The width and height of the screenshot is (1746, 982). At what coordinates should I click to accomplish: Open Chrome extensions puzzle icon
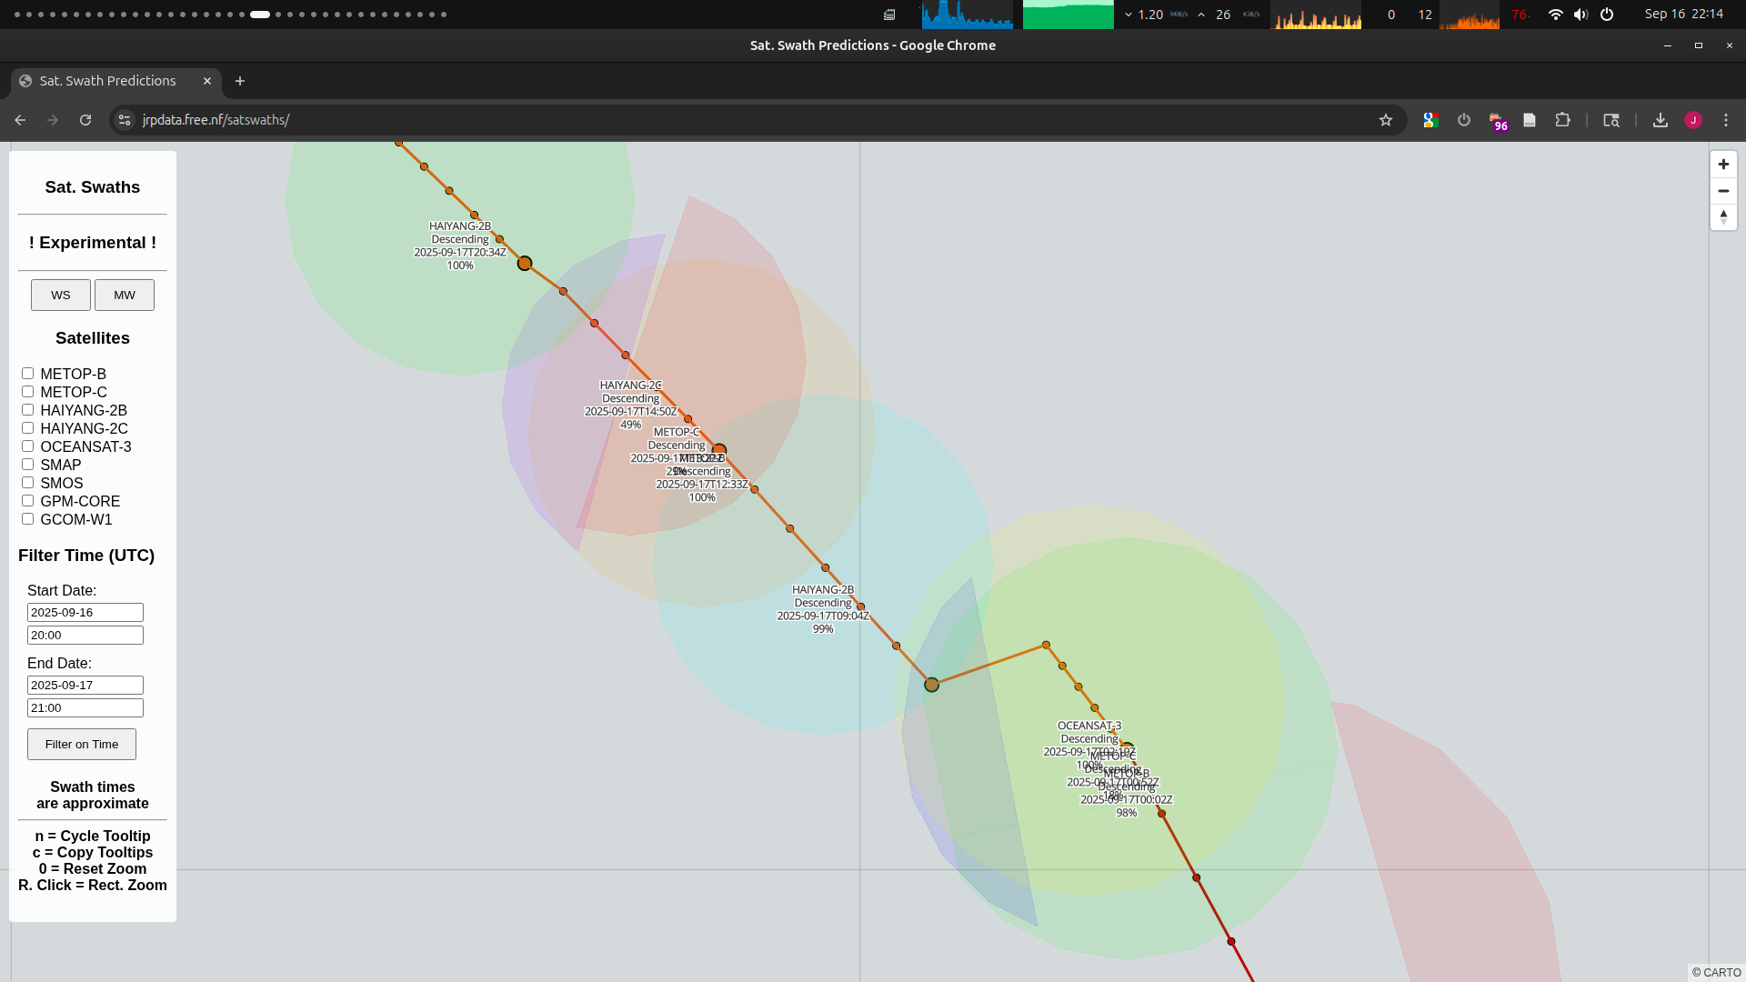pos(1562,120)
